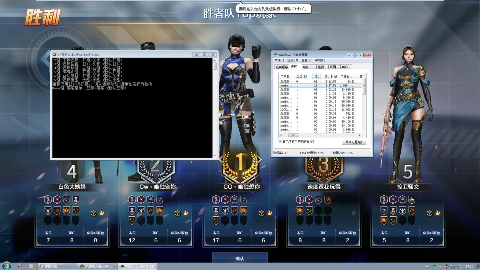Image resolution: width=480 pixels, height=270 pixels.
Task: Select the SYSTEM process row at 65 CPU
Action: tap(320, 81)
